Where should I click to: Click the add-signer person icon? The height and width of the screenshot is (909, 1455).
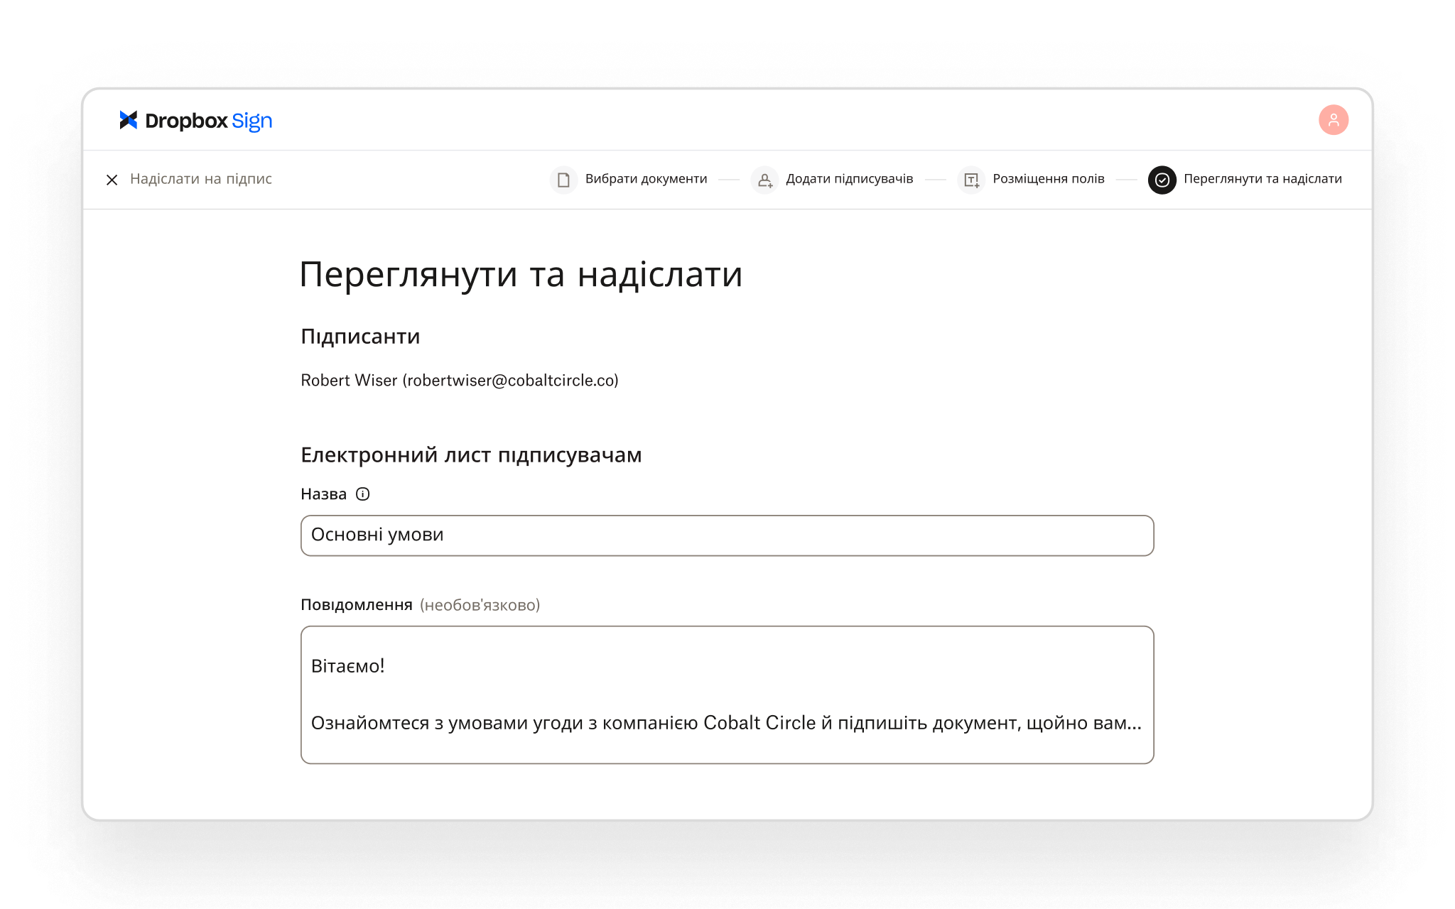pyautogui.click(x=764, y=180)
